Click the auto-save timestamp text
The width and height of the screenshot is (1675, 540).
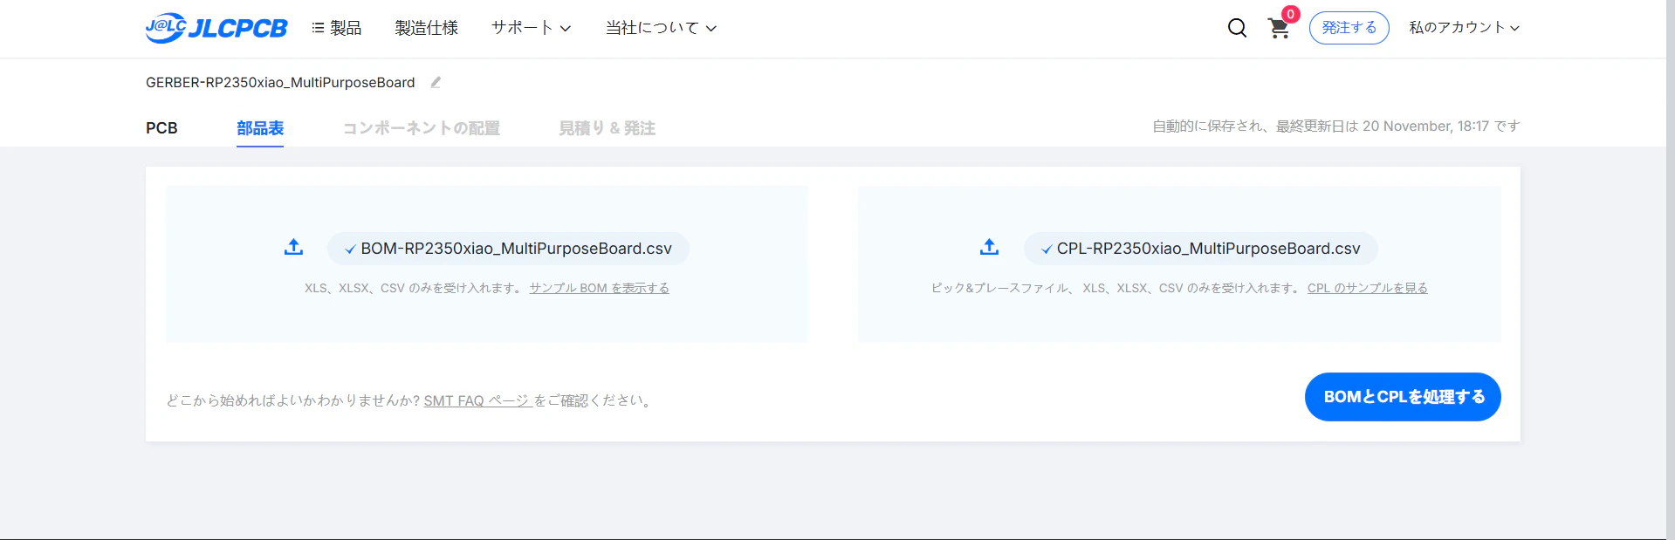coord(1336,126)
